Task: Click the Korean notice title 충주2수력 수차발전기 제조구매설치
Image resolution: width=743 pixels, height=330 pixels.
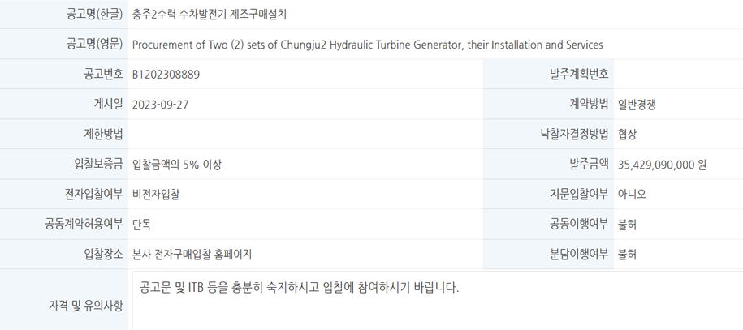Action: [x=209, y=15]
